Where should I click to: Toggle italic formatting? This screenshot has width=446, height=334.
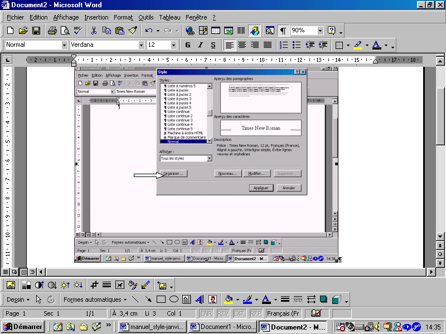tap(201, 45)
